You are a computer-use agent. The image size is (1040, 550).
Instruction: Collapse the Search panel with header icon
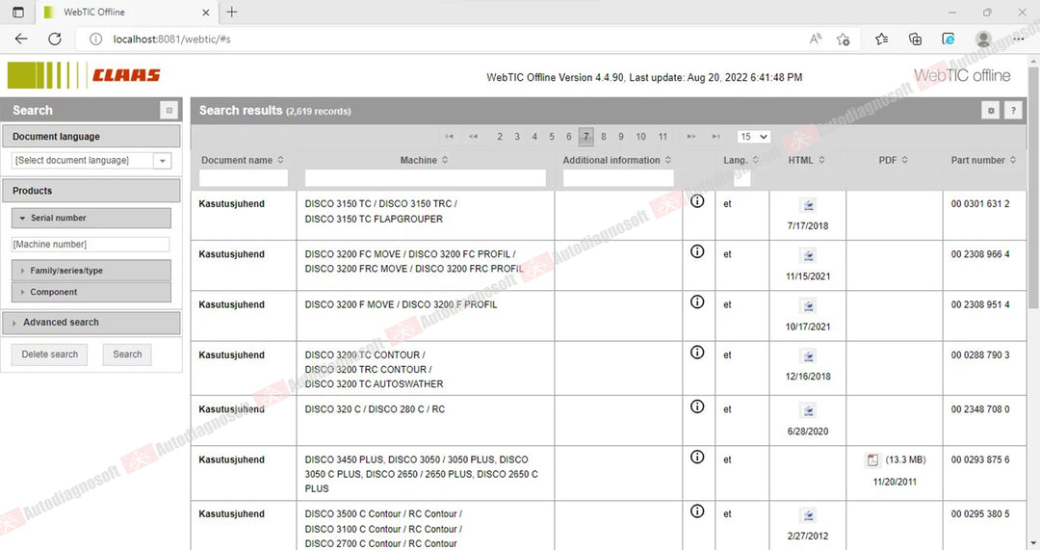click(169, 110)
